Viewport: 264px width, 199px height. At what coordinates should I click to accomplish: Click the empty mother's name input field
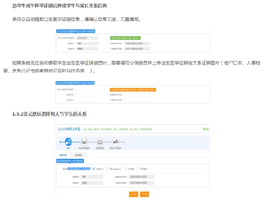click(86, 95)
